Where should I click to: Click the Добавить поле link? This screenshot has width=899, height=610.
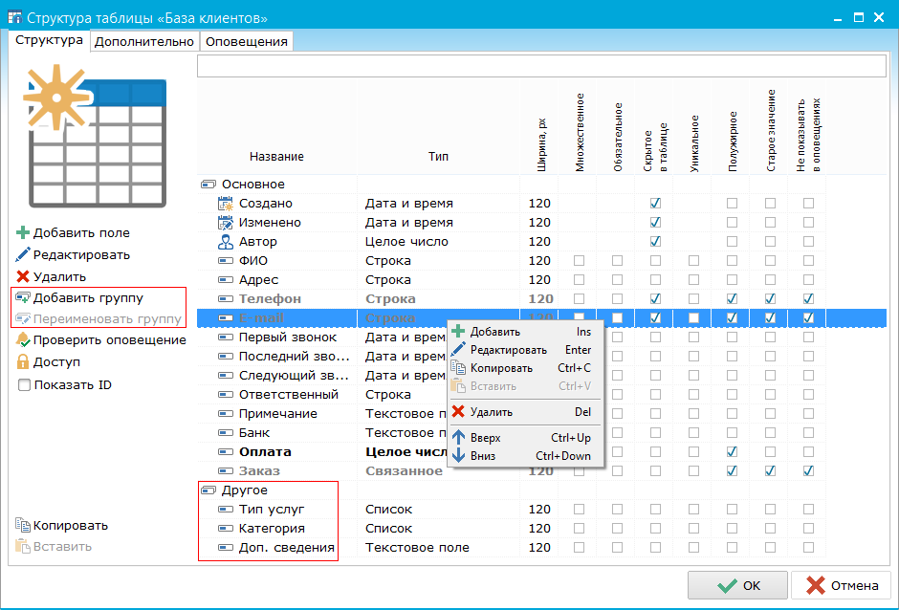pos(81,232)
